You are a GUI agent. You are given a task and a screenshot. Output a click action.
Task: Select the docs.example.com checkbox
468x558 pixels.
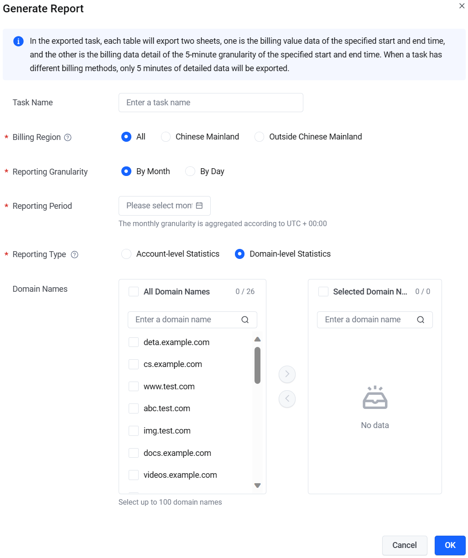[x=134, y=453]
